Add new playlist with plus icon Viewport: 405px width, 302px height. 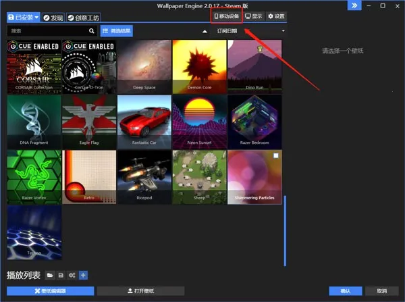(82, 275)
